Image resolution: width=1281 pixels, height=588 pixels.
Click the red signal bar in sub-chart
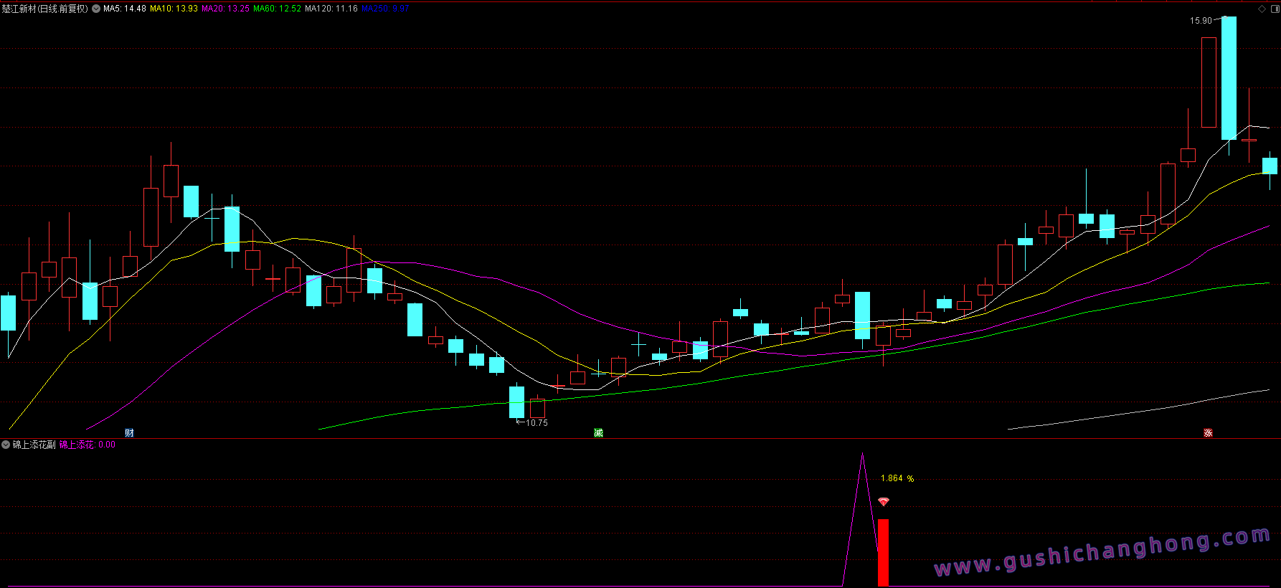(883, 552)
